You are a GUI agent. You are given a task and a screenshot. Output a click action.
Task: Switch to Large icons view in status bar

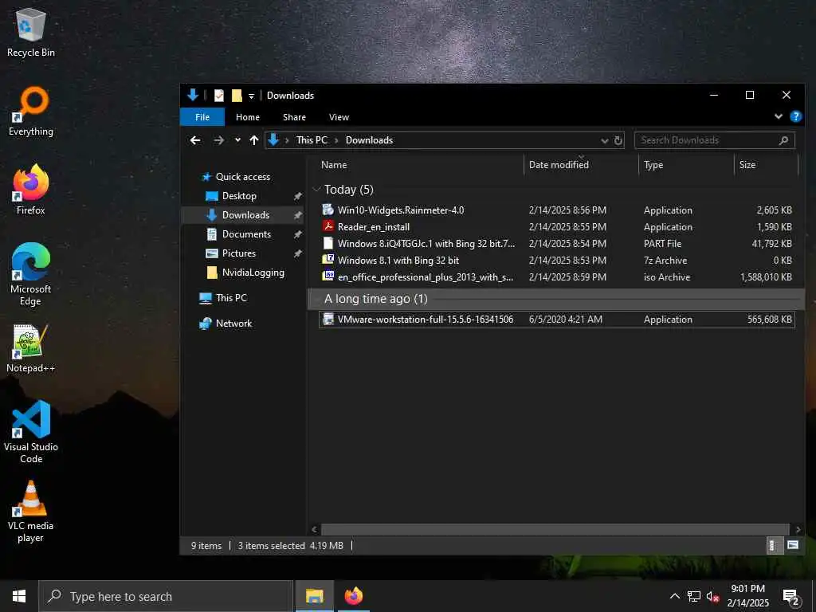pos(793,545)
